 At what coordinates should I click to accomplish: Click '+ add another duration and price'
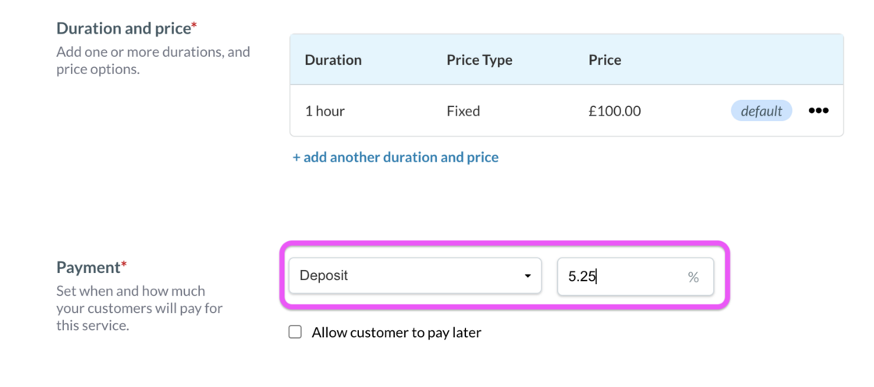396,157
